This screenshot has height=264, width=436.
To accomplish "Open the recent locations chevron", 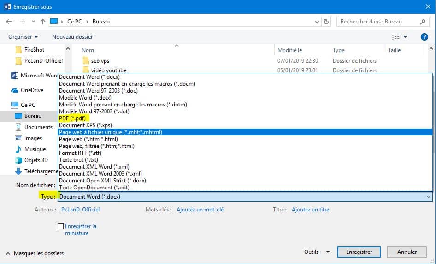I will 33,22.
